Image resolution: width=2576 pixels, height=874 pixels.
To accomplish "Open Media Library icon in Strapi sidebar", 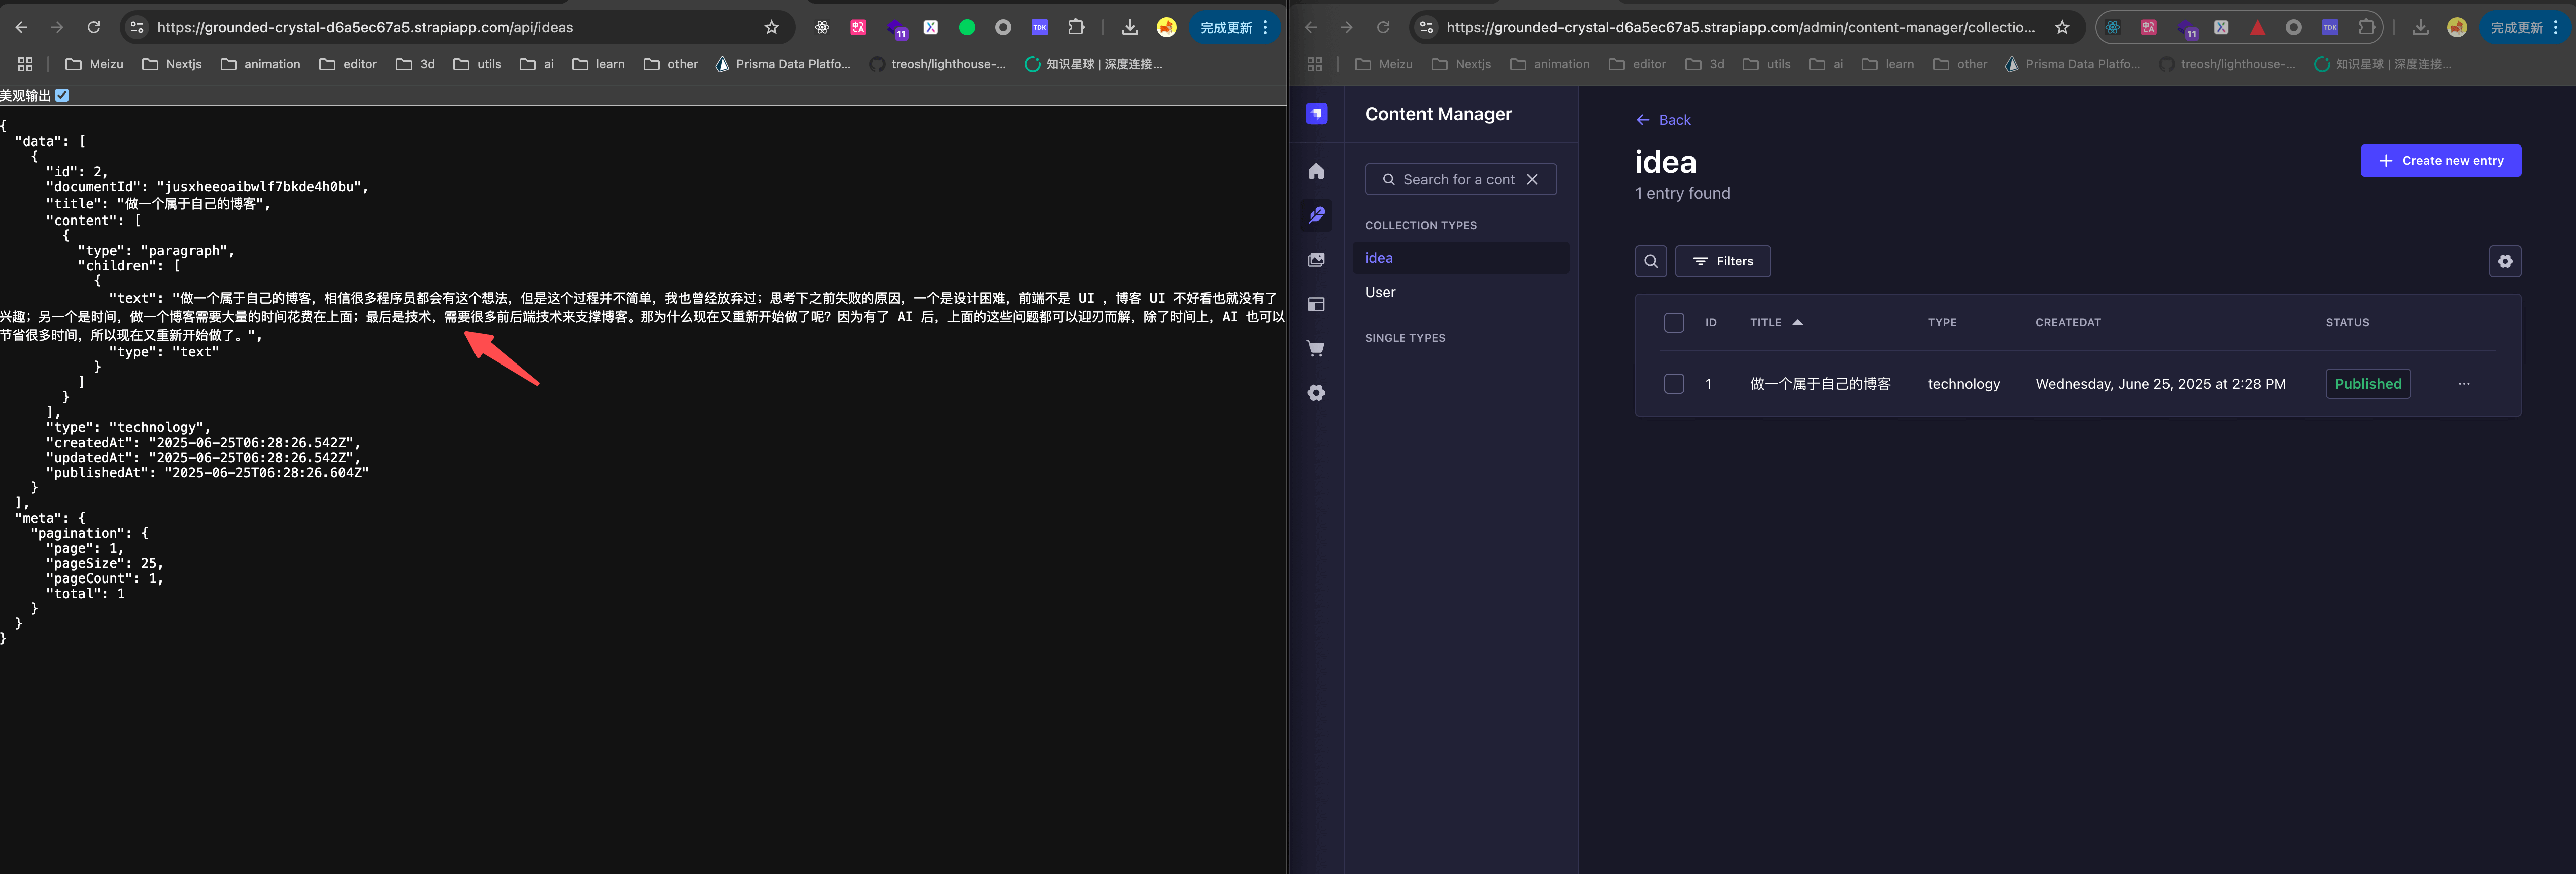I will 1316,260.
